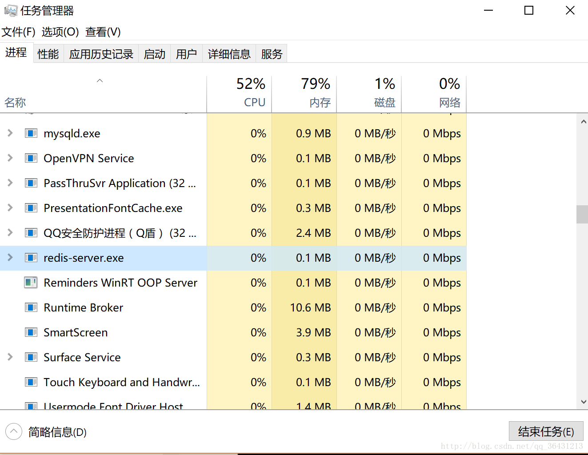Click the Touch Keyboard and Handwriting icon
This screenshot has height=455, width=588.
[x=31, y=382]
